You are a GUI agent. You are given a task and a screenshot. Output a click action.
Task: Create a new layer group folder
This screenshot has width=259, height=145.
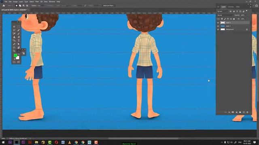tap(240, 112)
